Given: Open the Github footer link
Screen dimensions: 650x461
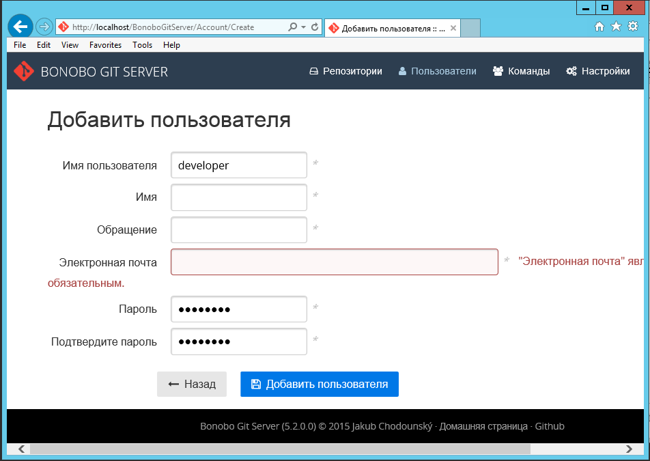Looking at the screenshot, I should (550, 426).
